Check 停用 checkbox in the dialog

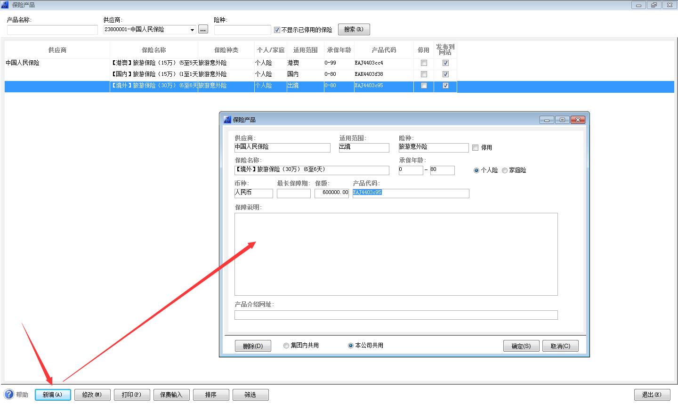[x=475, y=147]
